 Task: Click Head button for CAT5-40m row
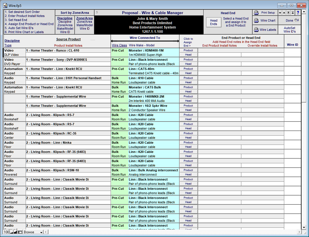click(x=188, y=73)
